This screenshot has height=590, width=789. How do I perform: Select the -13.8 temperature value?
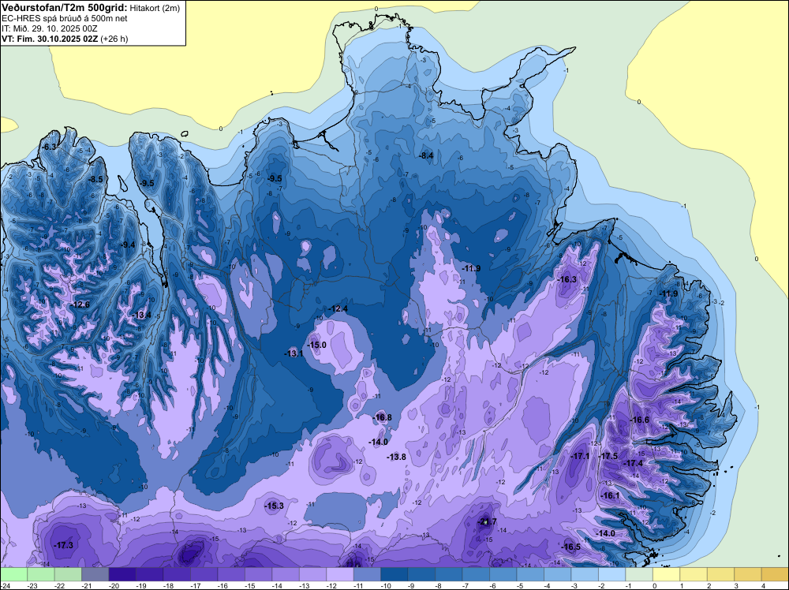397,457
